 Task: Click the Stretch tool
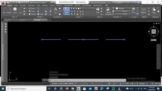tap(32, 14)
